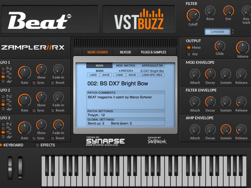Toggle LFO 3 Reset
This screenshot has height=188, width=251.
tap(52, 138)
